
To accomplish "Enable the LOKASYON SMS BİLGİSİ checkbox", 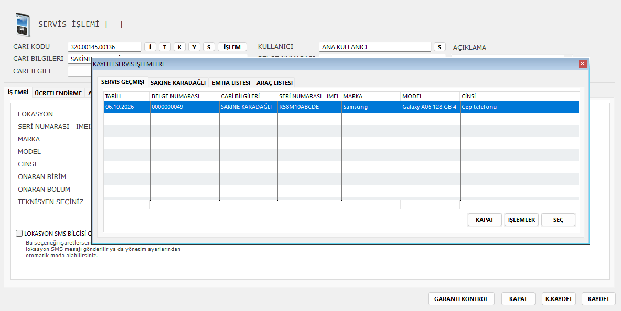I will pos(19,233).
